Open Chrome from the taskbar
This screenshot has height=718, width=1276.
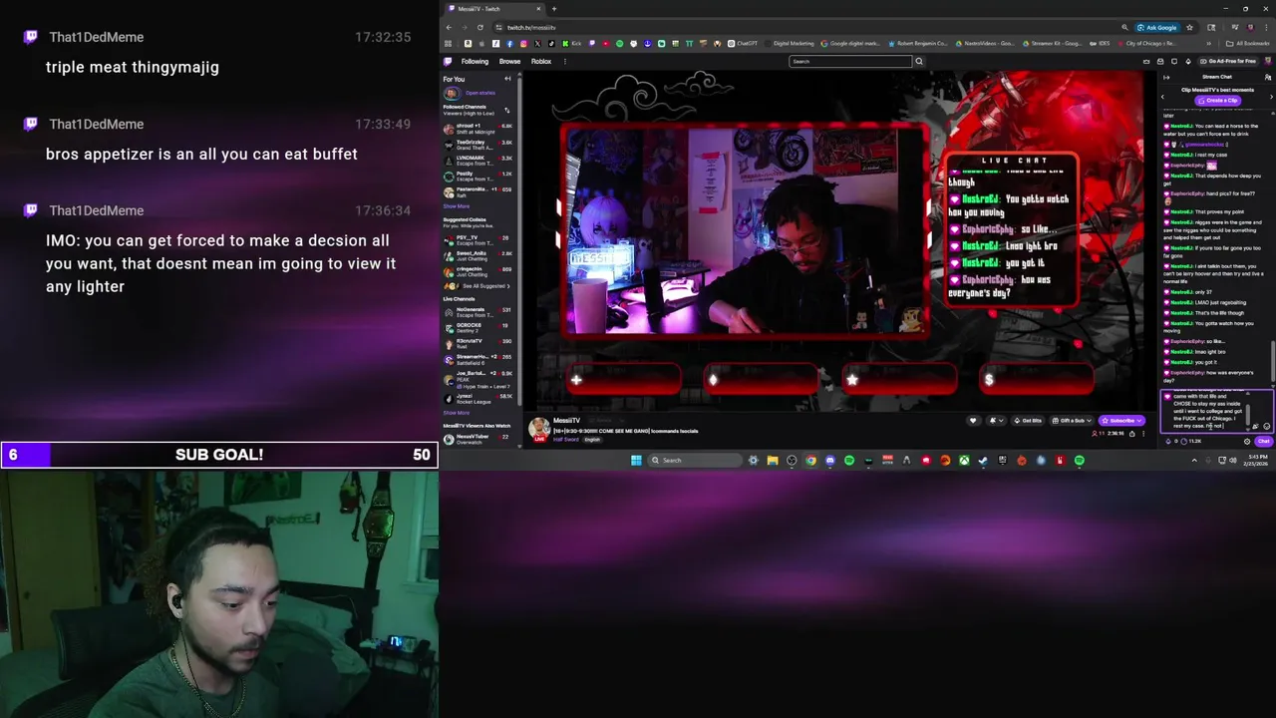click(x=810, y=460)
